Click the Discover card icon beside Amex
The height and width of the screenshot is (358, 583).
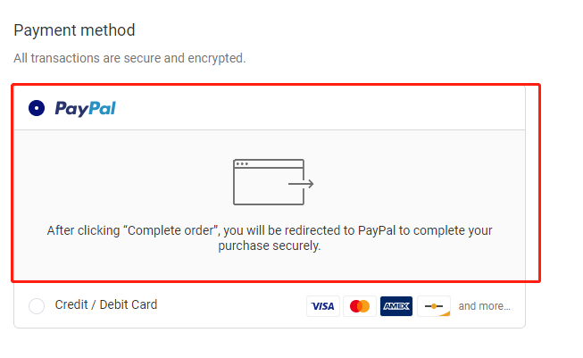tap(434, 306)
